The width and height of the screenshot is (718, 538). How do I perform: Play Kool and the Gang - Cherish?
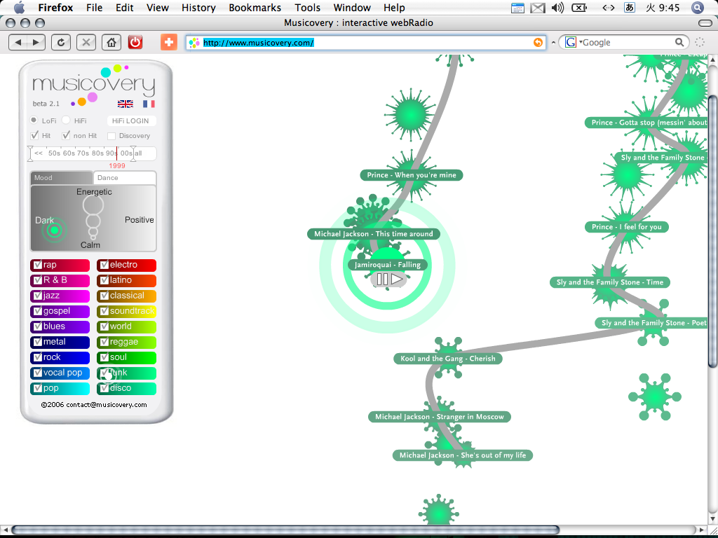click(448, 358)
